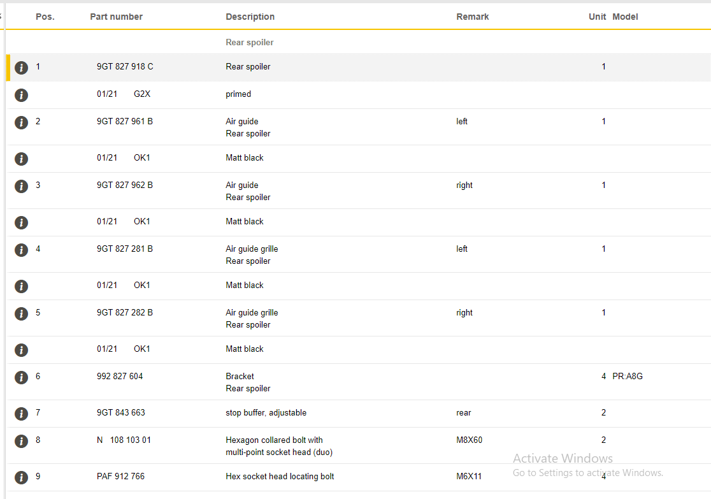Screen dimensions: 711x499
Task: Click part number 992 827 604
Action: pos(120,376)
